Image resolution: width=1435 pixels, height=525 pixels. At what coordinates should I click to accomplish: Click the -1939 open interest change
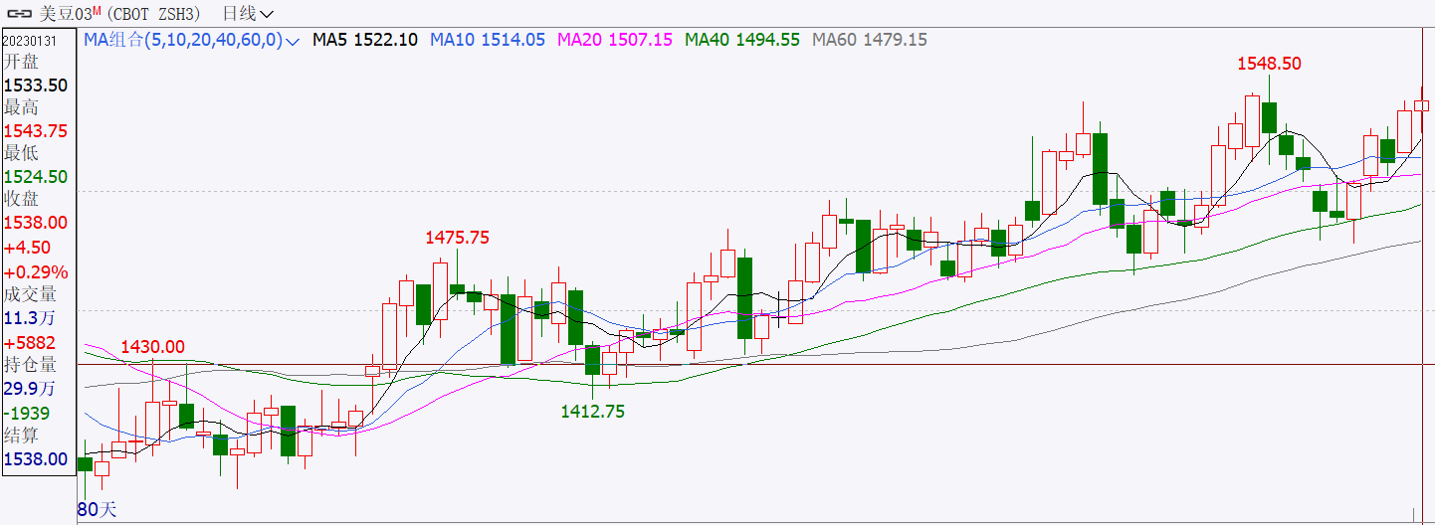26,413
